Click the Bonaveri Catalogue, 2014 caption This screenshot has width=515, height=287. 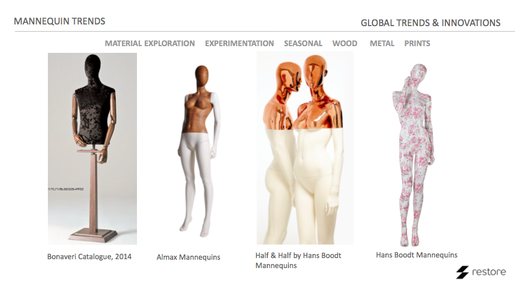click(89, 256)
